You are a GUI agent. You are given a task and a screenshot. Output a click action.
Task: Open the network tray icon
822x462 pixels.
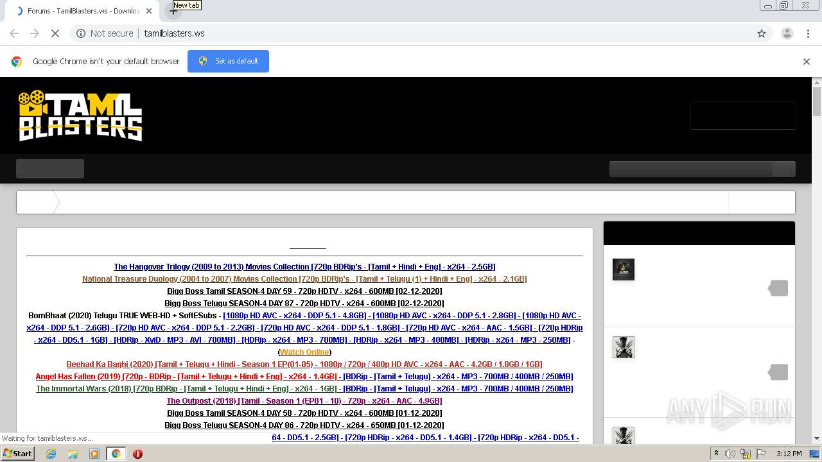pos(746,454)
